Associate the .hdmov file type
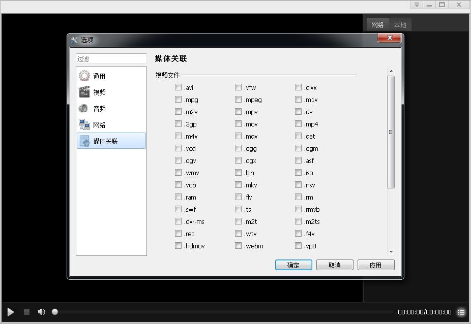This screenshot has height=324, width=471. tap(178, 246)
